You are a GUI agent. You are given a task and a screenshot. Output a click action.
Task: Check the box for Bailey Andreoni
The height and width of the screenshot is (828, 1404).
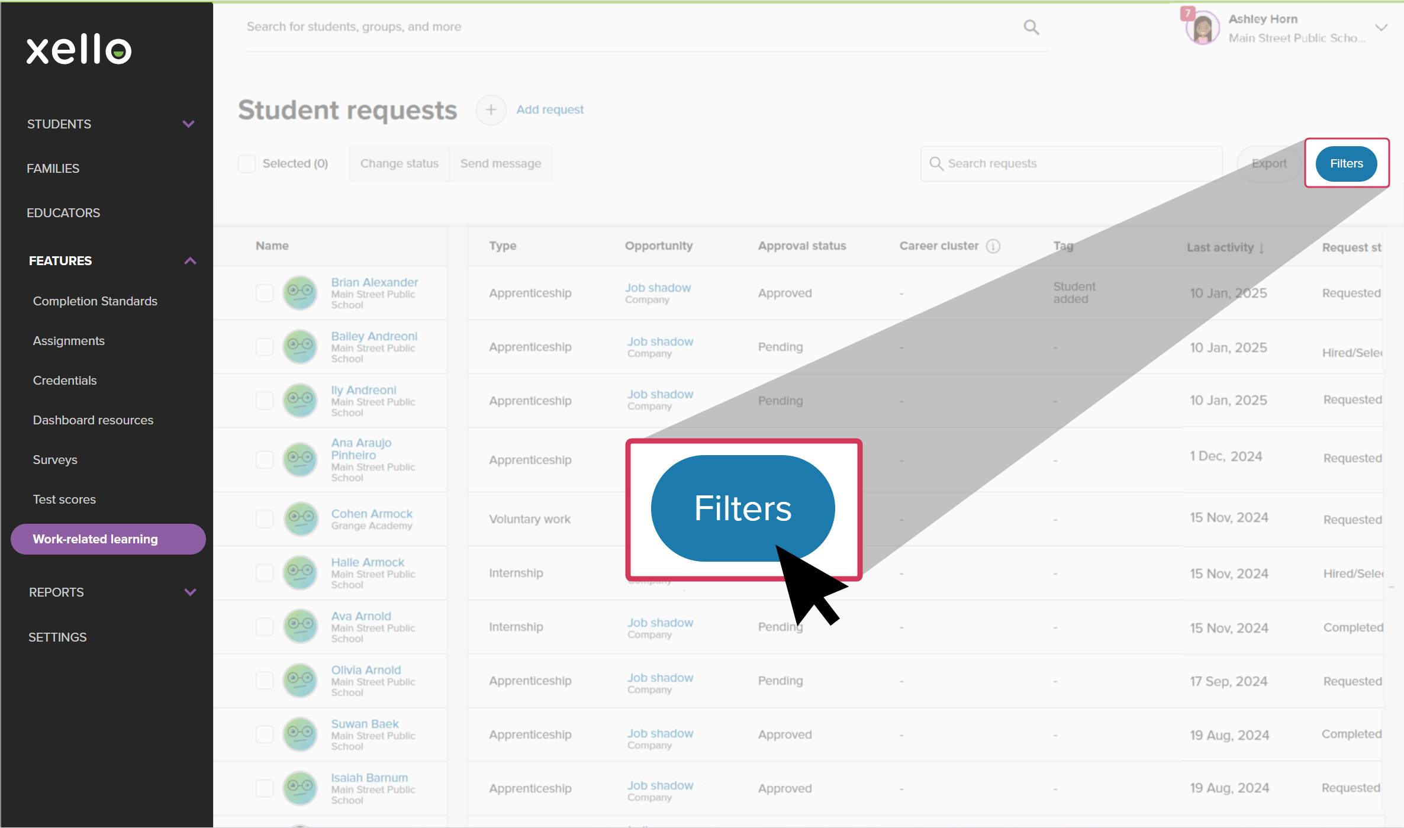pyautogui.click(x=264, y=347)
